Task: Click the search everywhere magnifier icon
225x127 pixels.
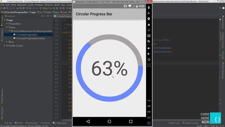Action: point(220,8)
